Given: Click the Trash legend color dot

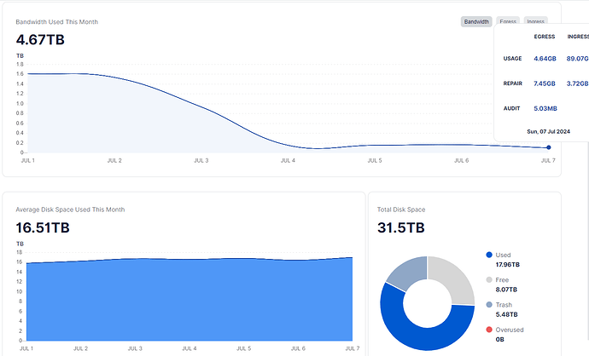Looking at the screenshot, I should tap(489, 304).
